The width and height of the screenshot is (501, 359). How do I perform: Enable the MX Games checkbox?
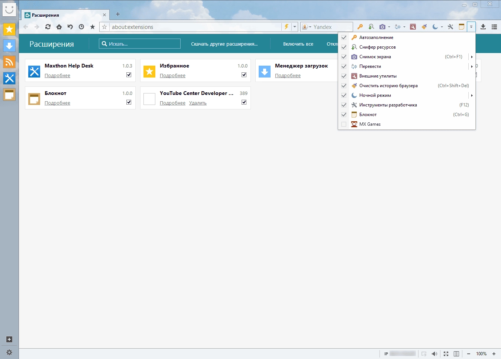344,124
